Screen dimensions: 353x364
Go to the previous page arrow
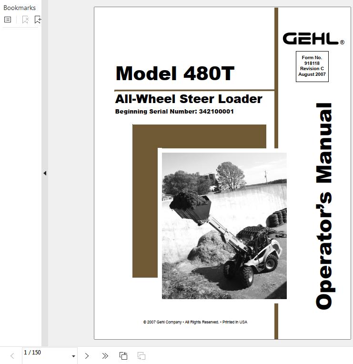(12, 356)
